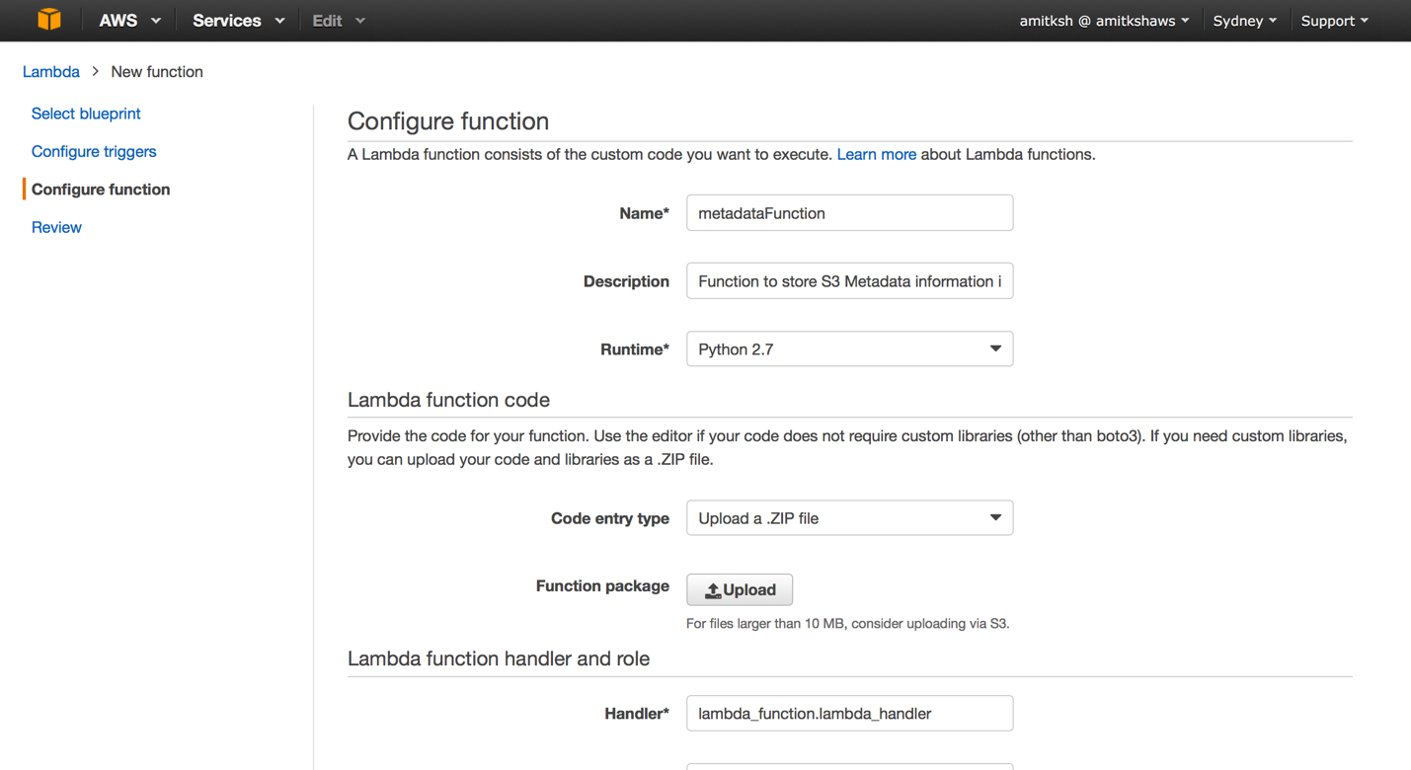Click the AWS cube logo icon
The height and width of the screenshot is (770, 1411).
(x=48, y=20)
